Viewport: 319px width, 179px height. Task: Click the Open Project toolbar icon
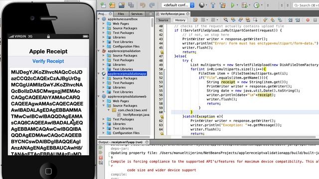click(122, 5)
